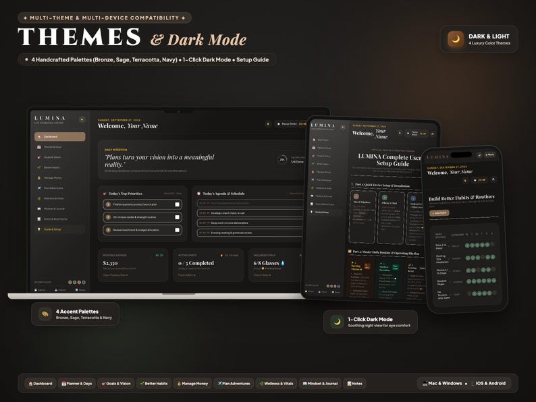Viewport: 536px width, 402px height.
Task: Select Manage Money in the laptop sidebar
Action: click(60, 177)
